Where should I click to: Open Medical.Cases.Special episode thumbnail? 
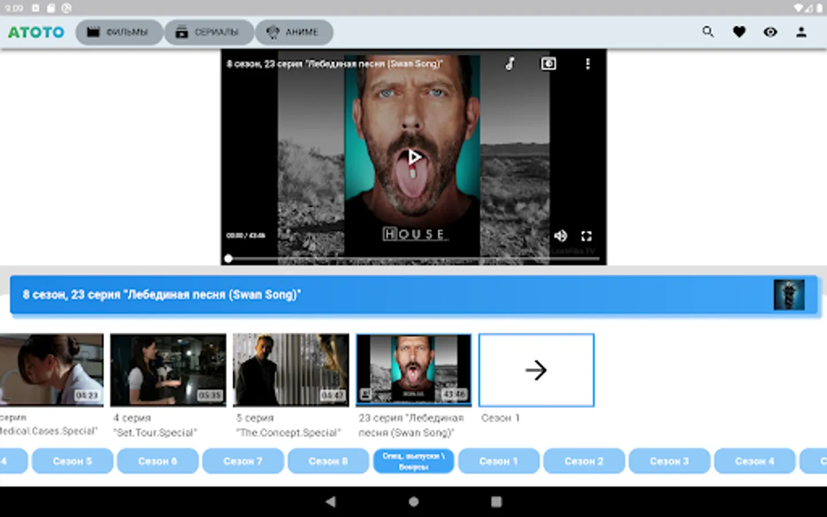(52, 370)
